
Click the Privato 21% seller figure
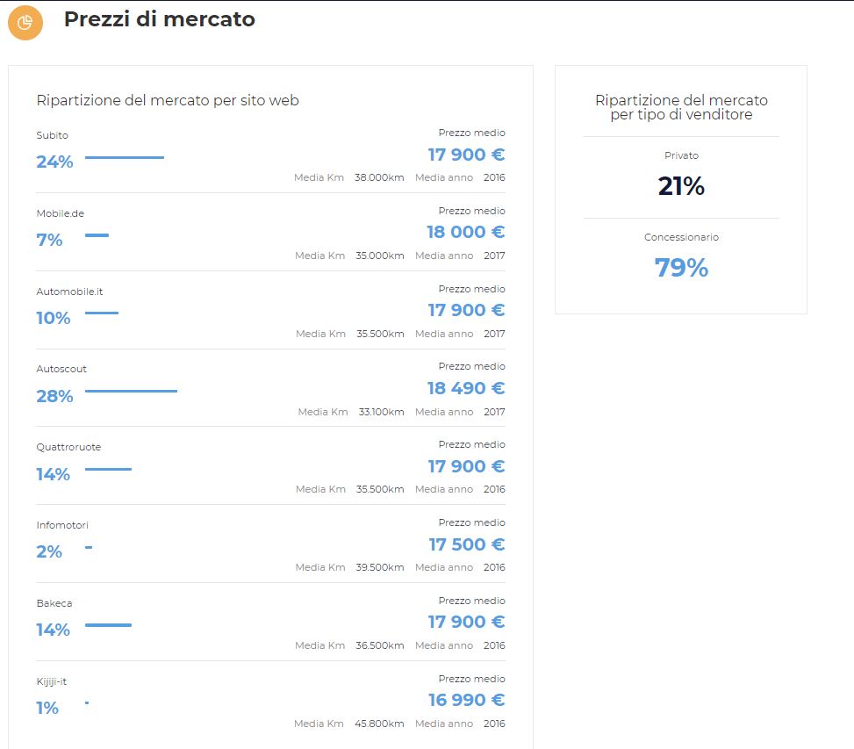(x=681, y=186)
